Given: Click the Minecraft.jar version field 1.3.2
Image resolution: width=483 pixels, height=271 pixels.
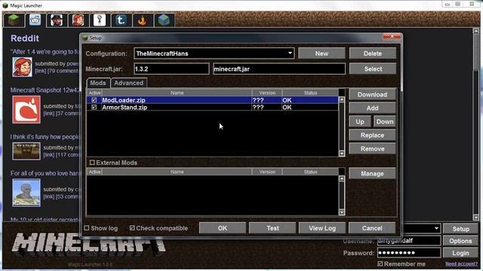Looking at the screenshot, I should click(171, 69).
